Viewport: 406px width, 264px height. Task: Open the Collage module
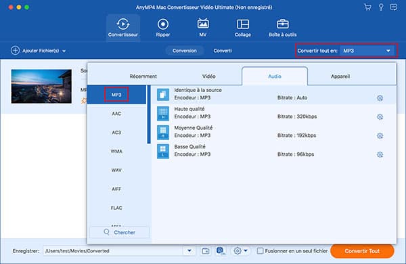point(243,28)
